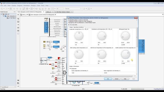Click the build/grid toolbar icon at far right
164x92 pixels.
coord(89,9)
